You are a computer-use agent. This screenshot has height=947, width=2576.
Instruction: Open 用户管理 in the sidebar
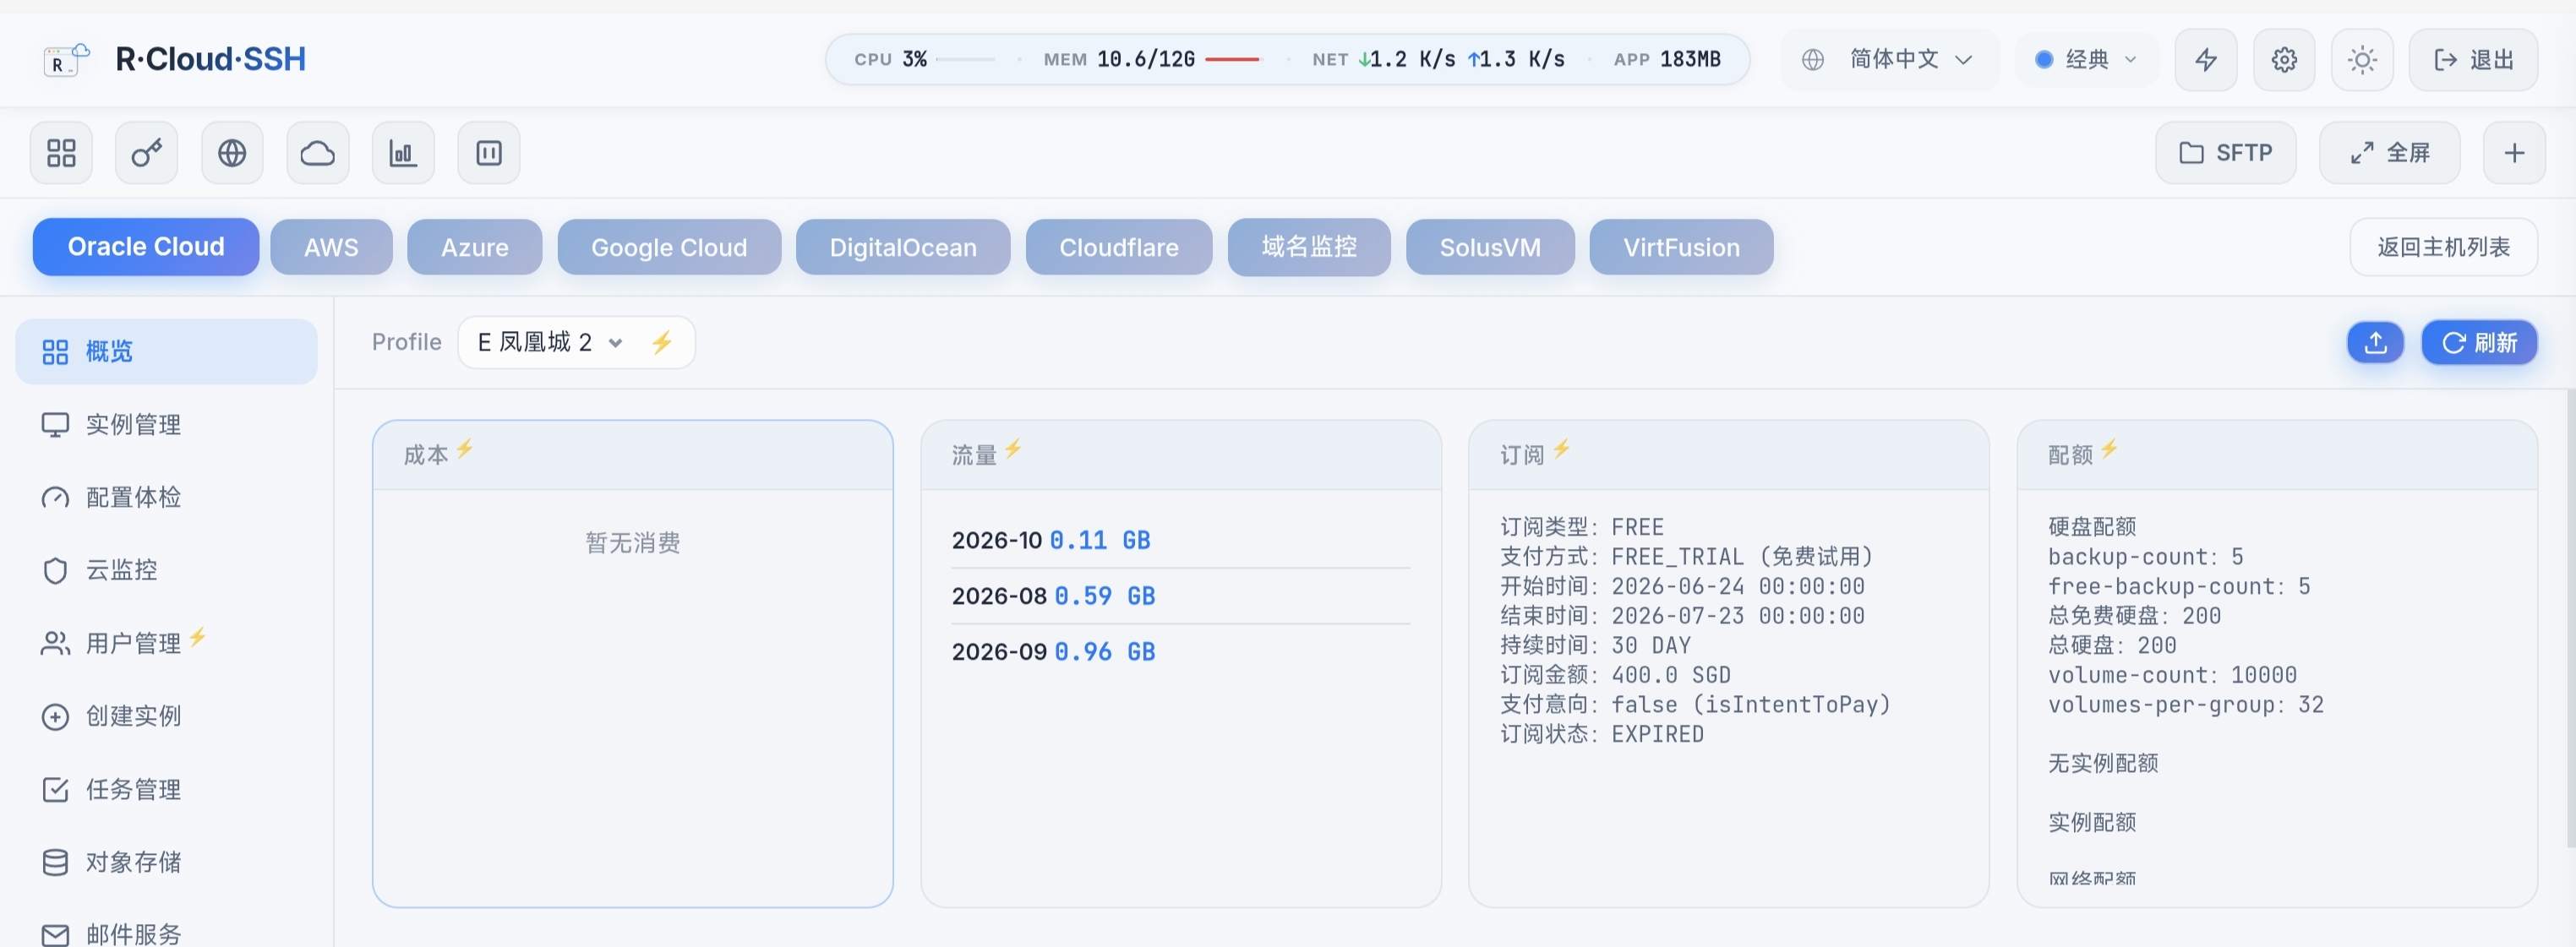166,643
